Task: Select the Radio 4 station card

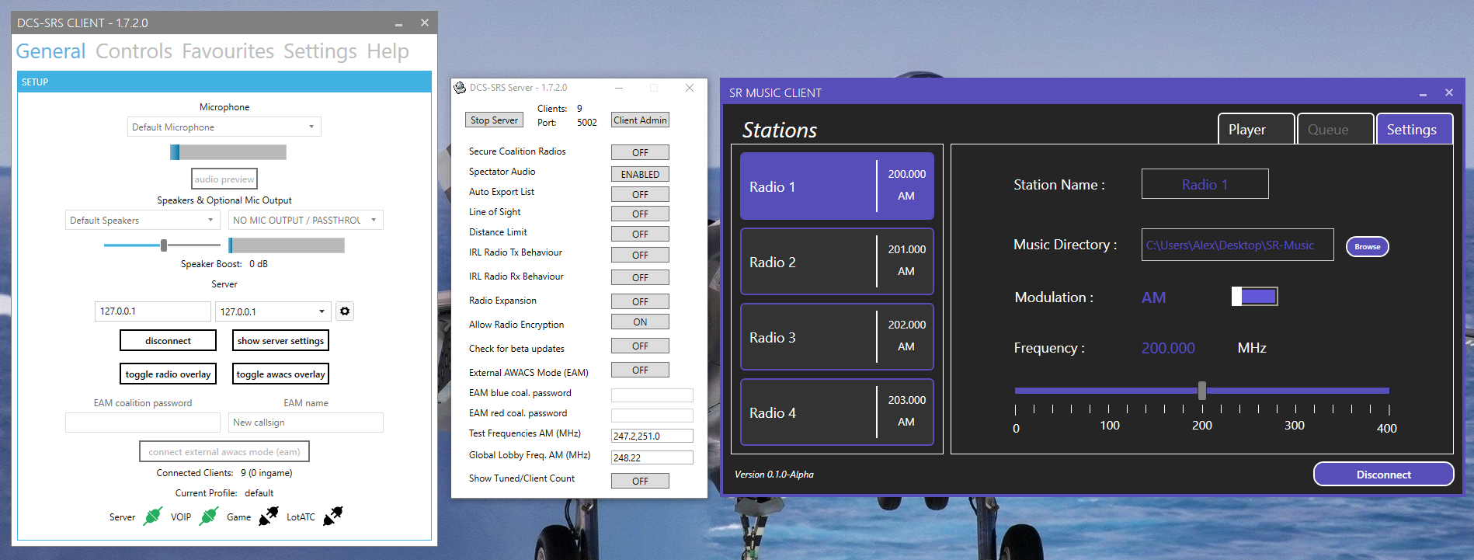Action: (x=836, y=412)
